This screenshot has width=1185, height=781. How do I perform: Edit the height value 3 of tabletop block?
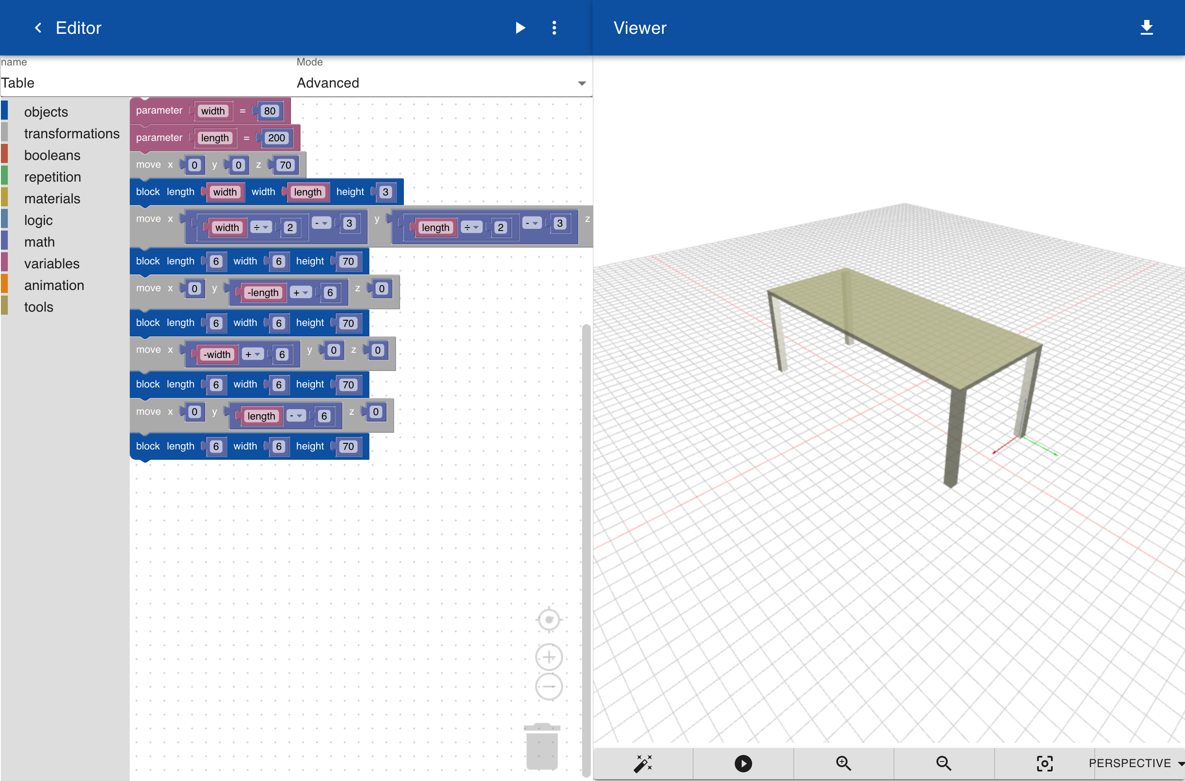tap(385, 192)
